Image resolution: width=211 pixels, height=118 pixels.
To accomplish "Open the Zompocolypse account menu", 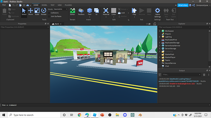I will point(203,5).
